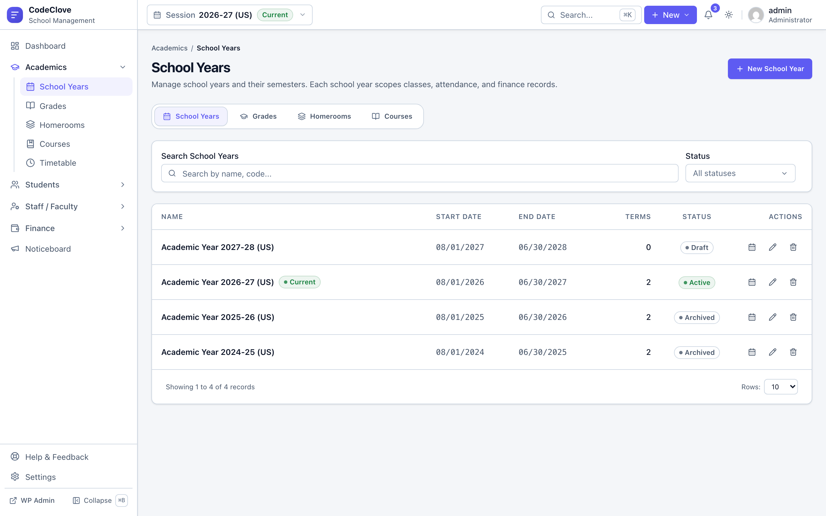Viewport: 826px width, 516px height.
Task: Open Noticeboard in sidebar
Action: (x=69, y=249)
